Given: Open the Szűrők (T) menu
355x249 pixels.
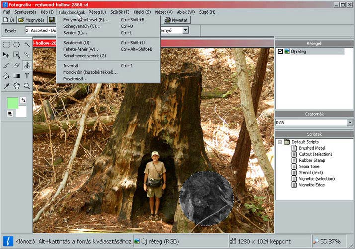Looking at the screenshot, I should tap(120, 12).
